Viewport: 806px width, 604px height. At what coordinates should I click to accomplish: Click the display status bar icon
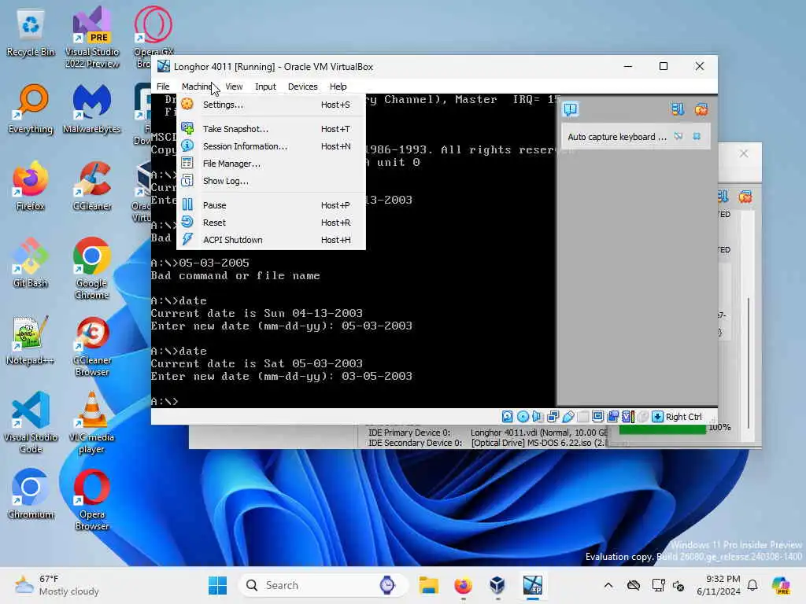[x=598, y=417]
